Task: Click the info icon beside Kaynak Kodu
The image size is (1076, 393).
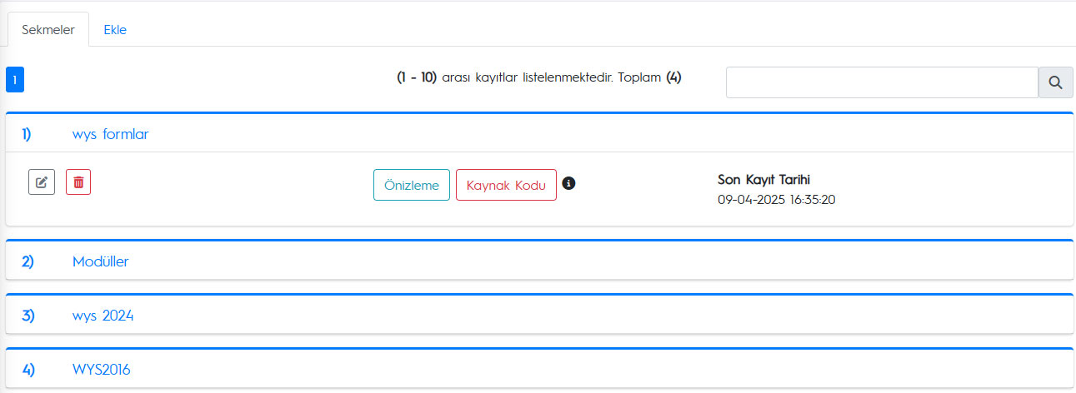Action: point(569,183)
